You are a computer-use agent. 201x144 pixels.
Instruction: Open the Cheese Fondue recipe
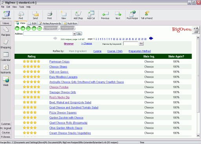click(59, 87)
